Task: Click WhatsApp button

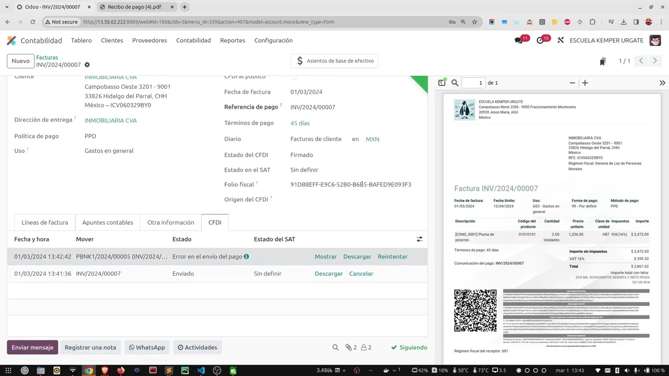Action: coord(147,347)
